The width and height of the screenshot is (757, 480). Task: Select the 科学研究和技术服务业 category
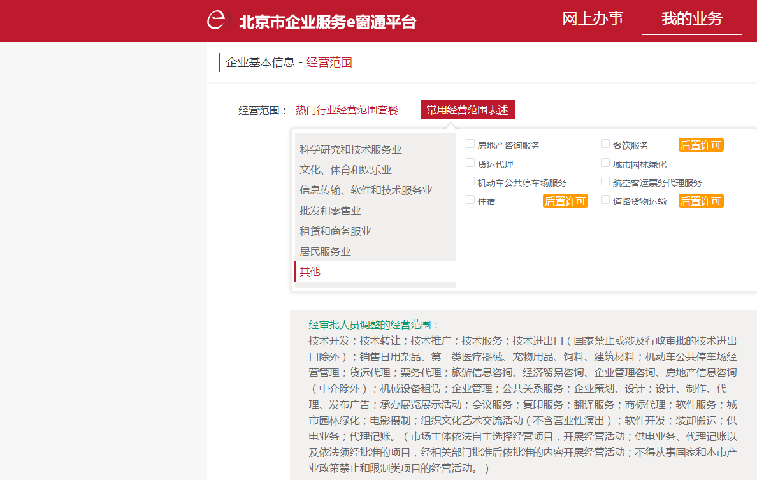pyautogui.click(x=351, y=149)
